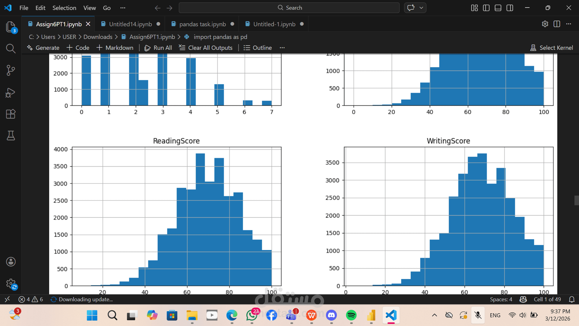Open the Source Control view
The image size is (579, 326).
11,70
